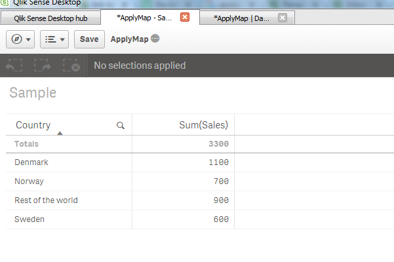Close the ApplyMap Sample tab

coord(185,18)
